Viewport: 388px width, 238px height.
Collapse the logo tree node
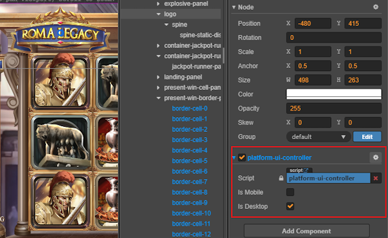[158, 14]
